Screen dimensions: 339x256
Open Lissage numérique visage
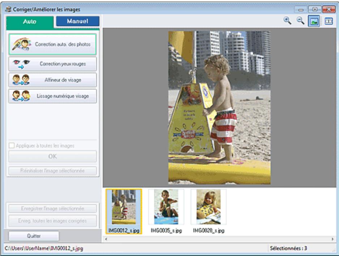(52, 96)
